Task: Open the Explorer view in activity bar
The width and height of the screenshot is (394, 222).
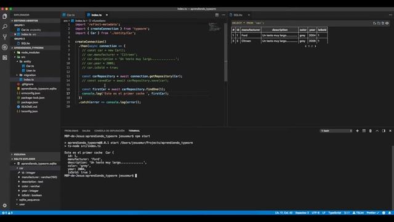Action: [5, 17]
